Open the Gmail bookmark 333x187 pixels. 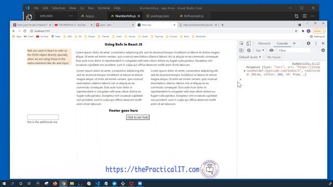(29, 36)
